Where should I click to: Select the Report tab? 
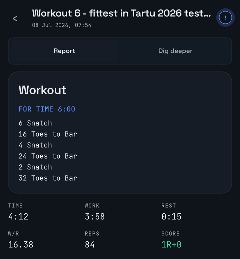click(x=64, y=51)
